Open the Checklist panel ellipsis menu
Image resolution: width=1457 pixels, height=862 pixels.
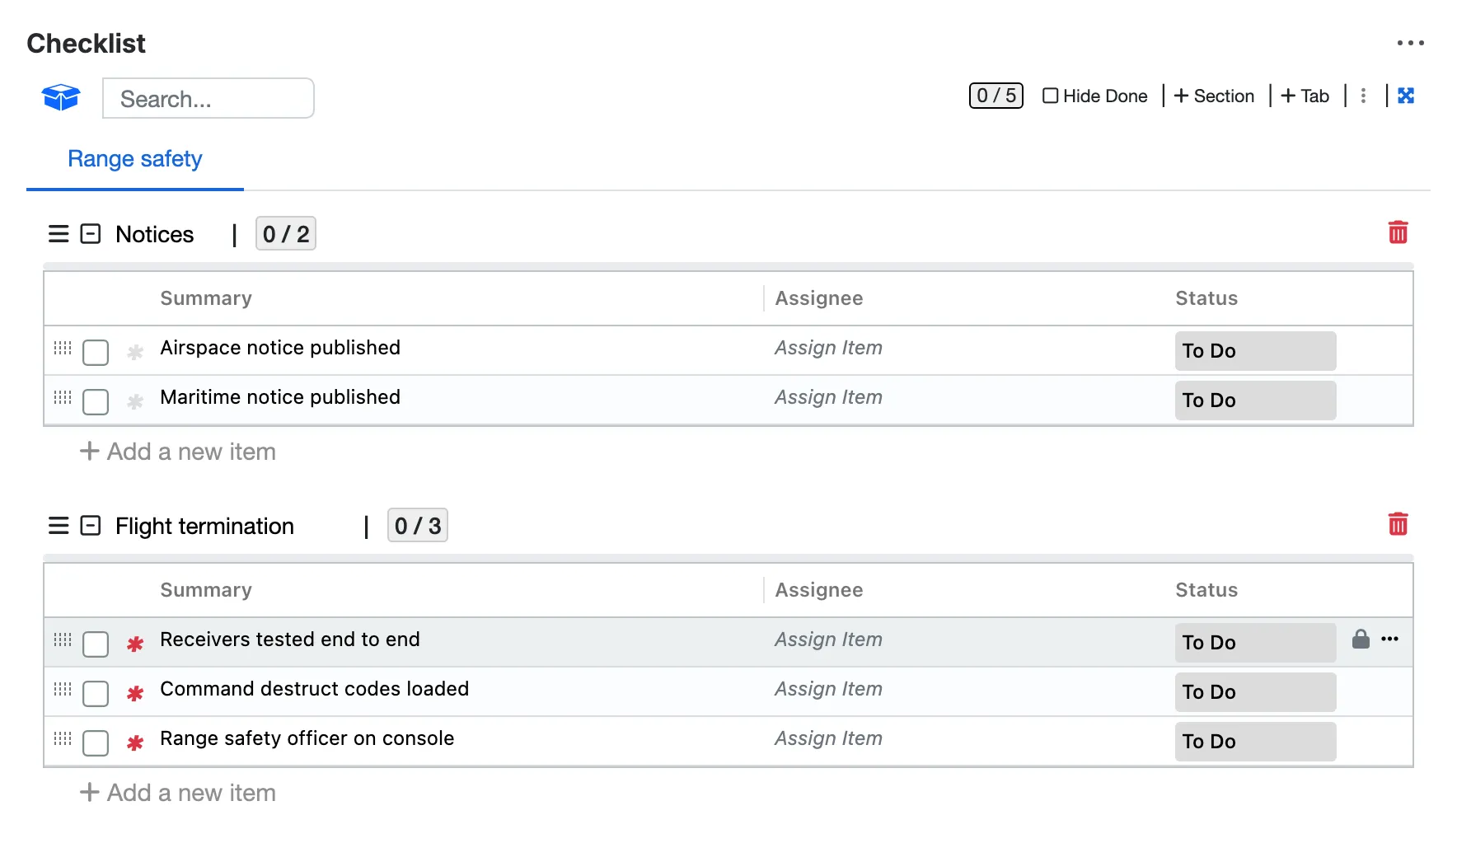click(1410, 43)
